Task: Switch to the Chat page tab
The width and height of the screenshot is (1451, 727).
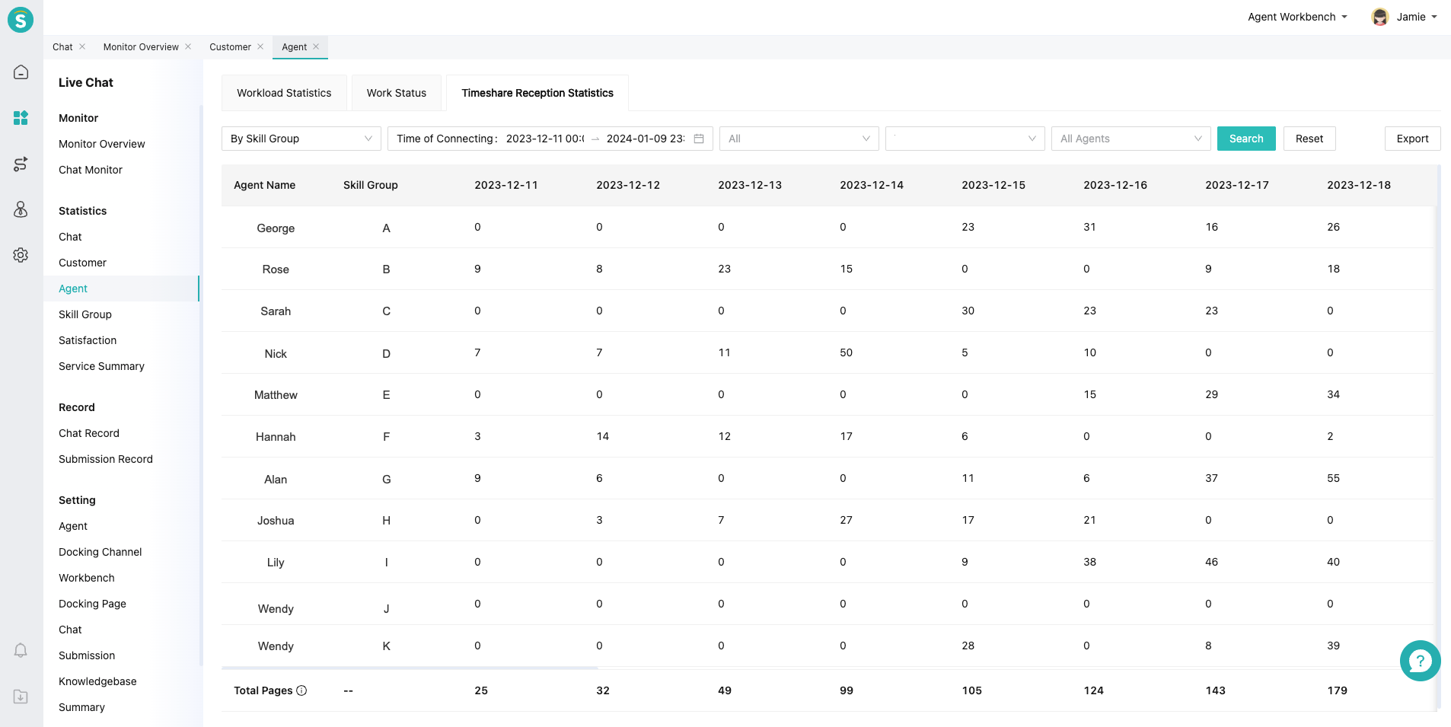Action: [x=62, y=46]
